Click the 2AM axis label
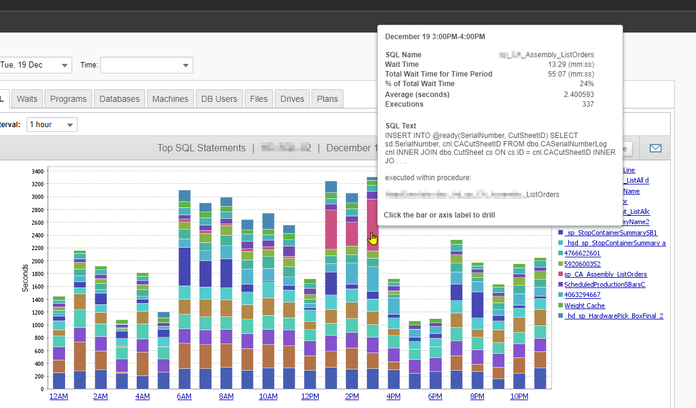The image size is (696, 408). coord(100,397)
